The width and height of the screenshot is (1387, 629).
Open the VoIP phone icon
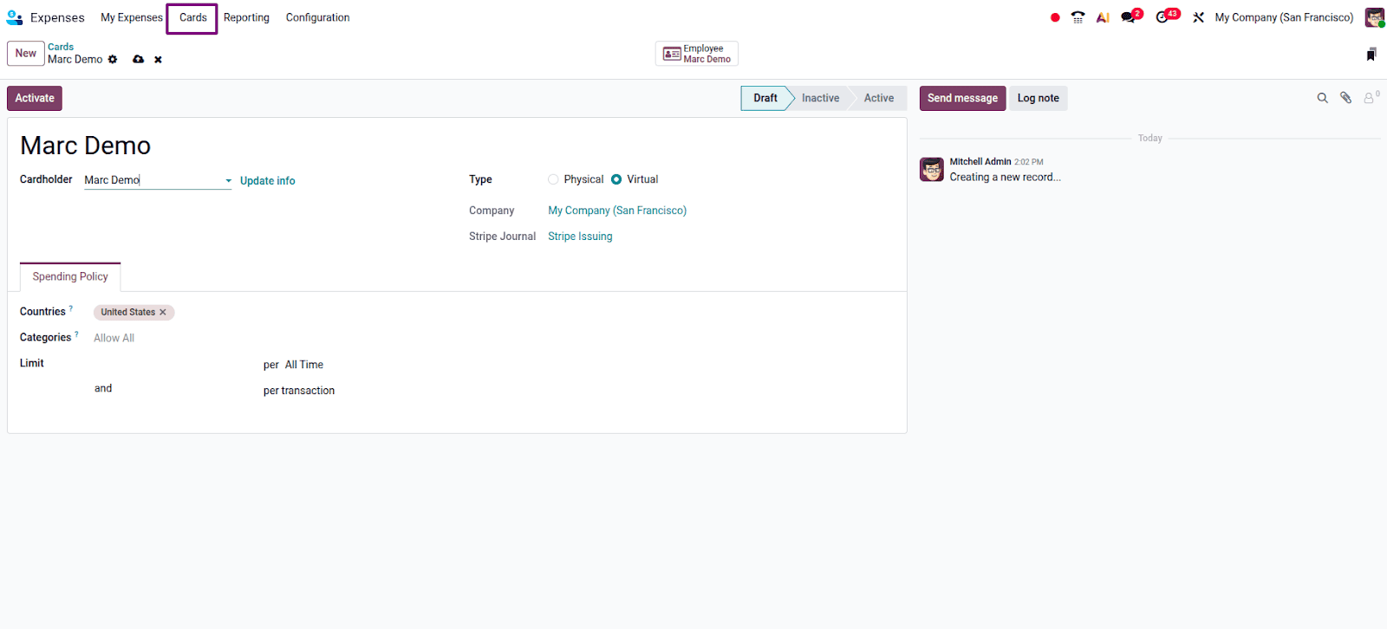1078,17
